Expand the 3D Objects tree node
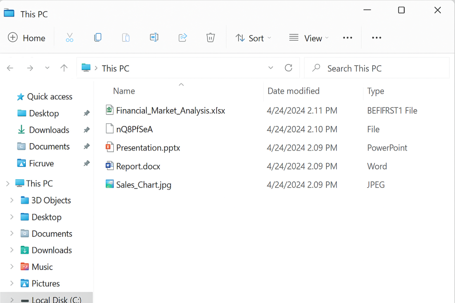This screenshot has width=455, height=303. click(x=12, y=201)
